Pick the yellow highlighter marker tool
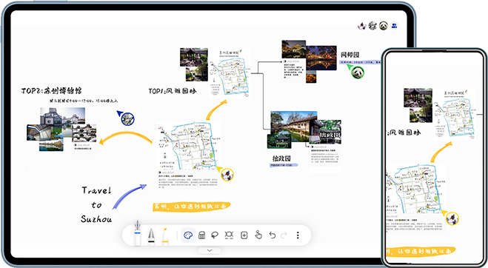 165,236
